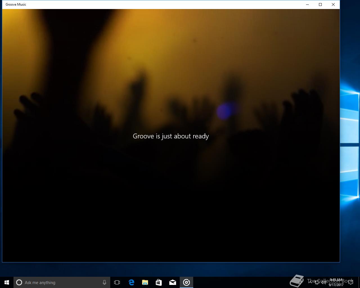
Task: Focus the 'Ask me anything' search box
Action: (62, 282)
